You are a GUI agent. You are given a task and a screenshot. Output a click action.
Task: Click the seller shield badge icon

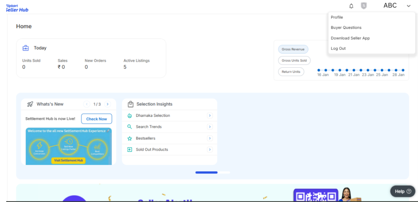pyautogui.click(x=364, y=6)
